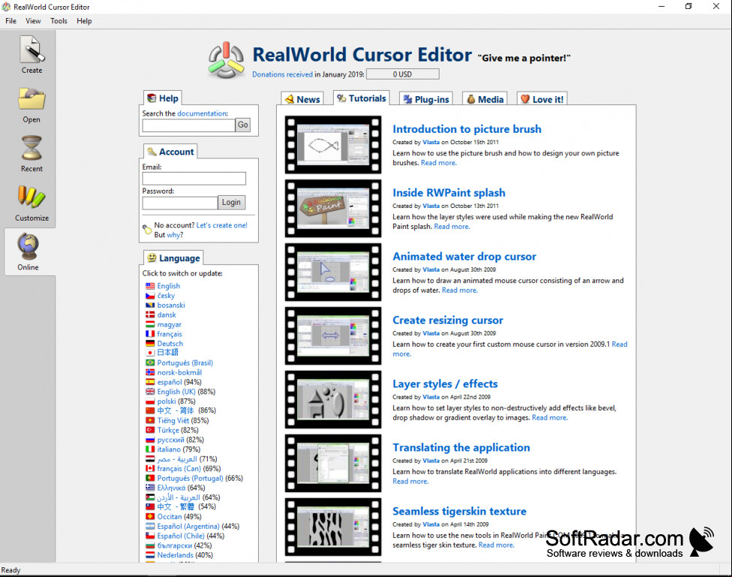
Task: Select the Online globe icon
Action: tap(28, 246)
